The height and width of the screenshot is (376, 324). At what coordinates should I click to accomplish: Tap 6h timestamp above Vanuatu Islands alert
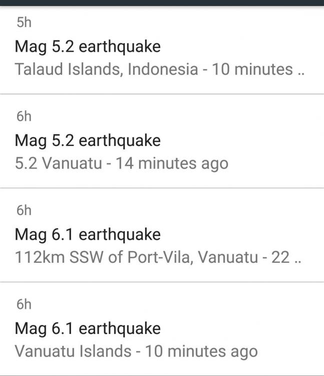pos(24,305)
